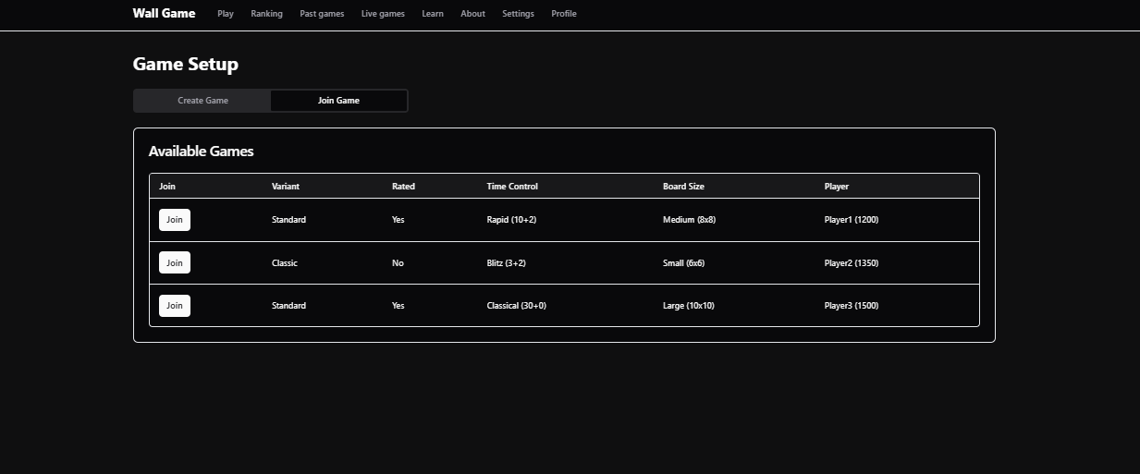Click the Variant column header
This screenshot has height=474, width=1140.
[x=286, y=187]
